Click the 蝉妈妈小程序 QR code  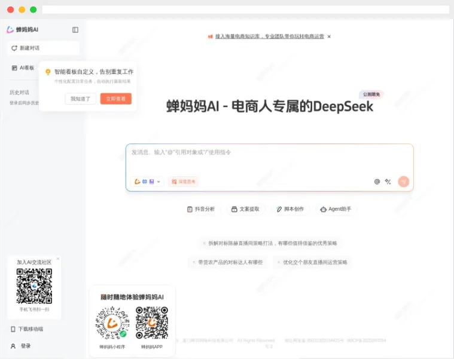pos(112,323)
